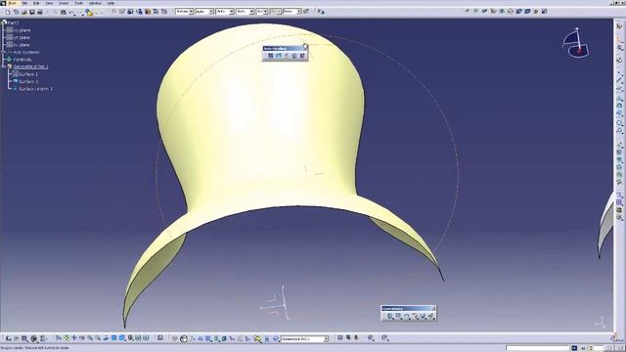Open the Window menu
The height and width of the screenshot is (352, 626).
[x=95, y=3]
